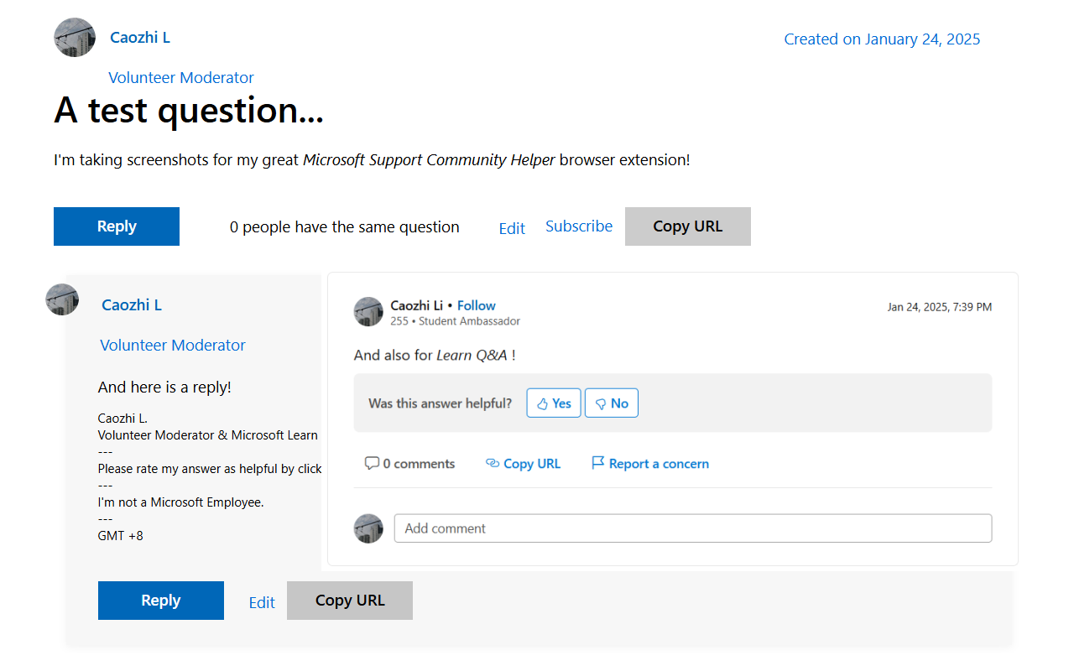The width and height of the screenshot is (1074, 671).
Task: Click the thumbs-down No button
Action: tap(612, 403)
